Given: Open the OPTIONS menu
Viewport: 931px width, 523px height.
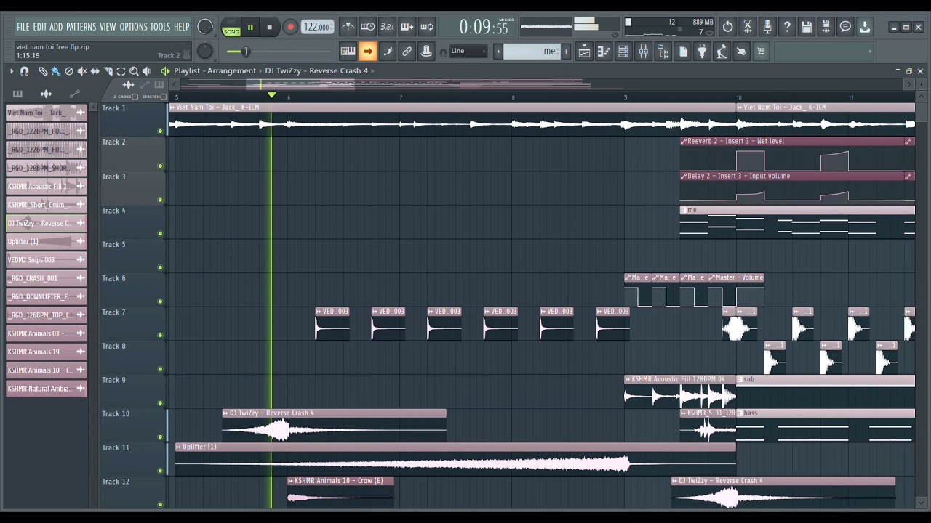Looking at the screenshot, I should [x=133, y=27].
